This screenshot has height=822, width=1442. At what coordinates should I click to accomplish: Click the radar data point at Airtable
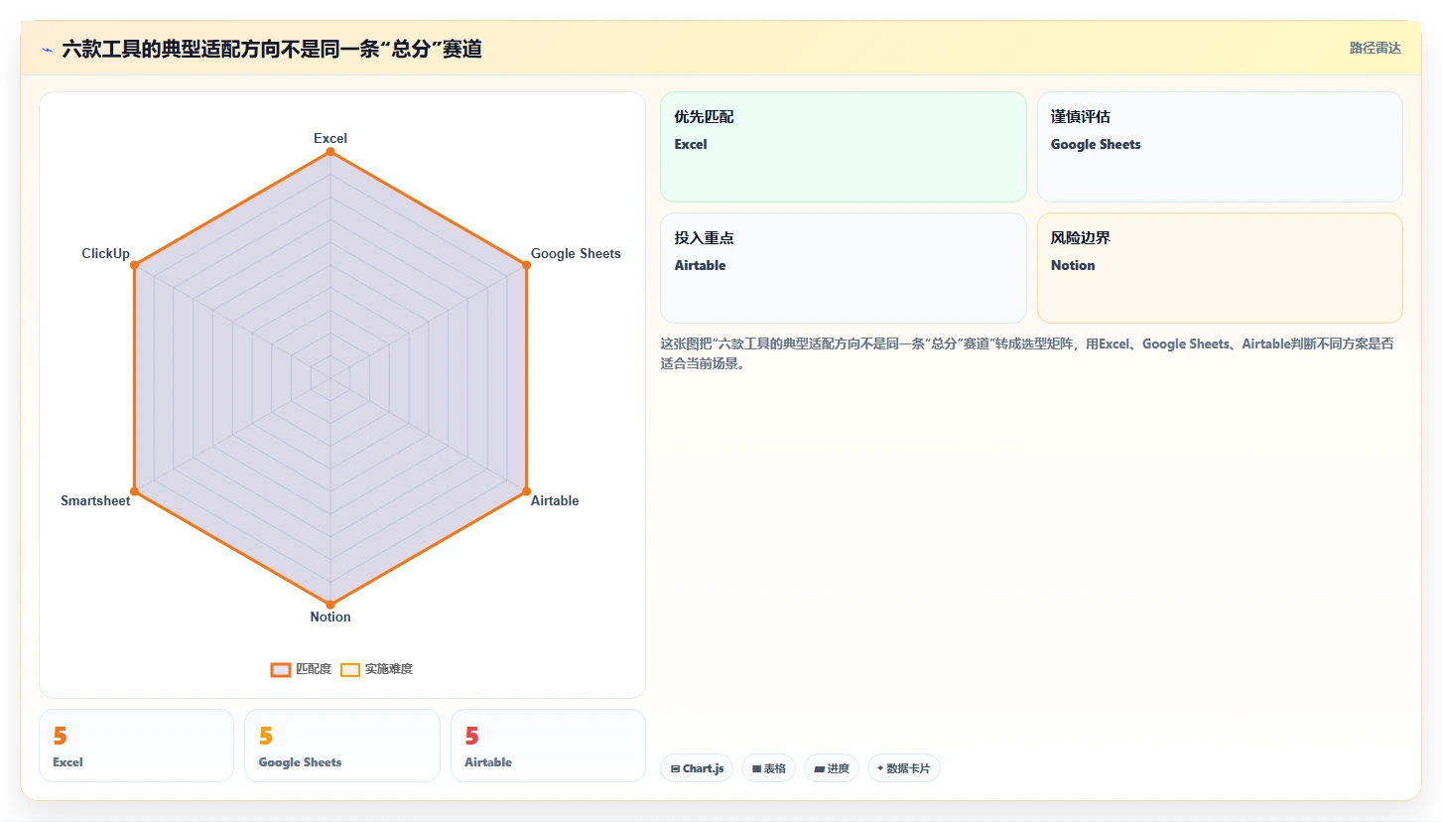(x=526, y=491)
